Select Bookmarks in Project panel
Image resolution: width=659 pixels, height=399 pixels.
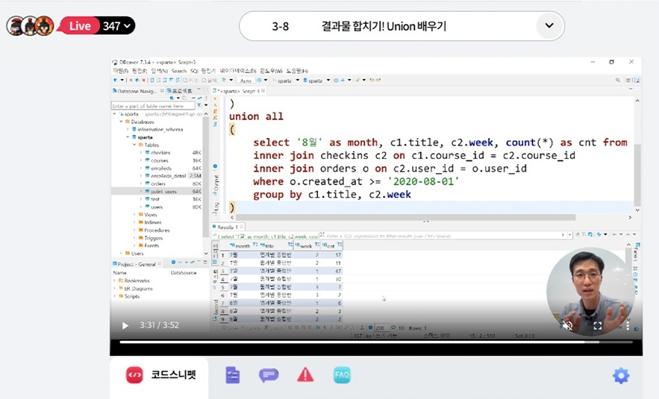pyautogui.click(x=137, y=280)
